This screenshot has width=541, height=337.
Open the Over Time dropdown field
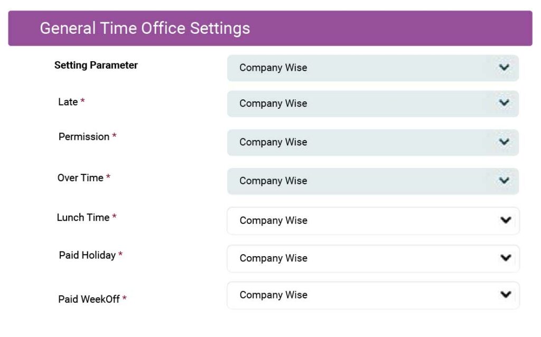click(x=372, y=181)
